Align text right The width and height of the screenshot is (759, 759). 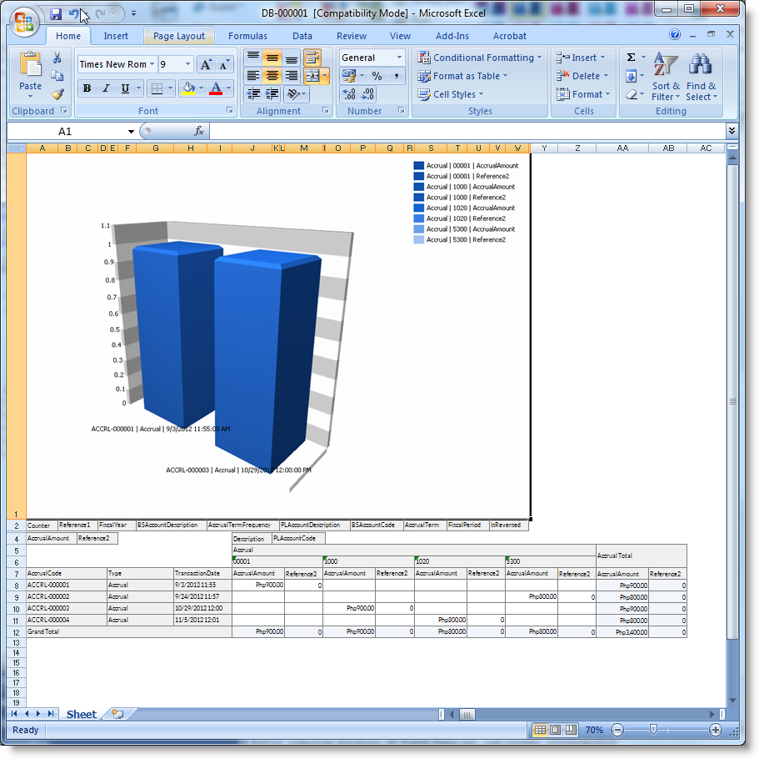[x=292, y=76]
